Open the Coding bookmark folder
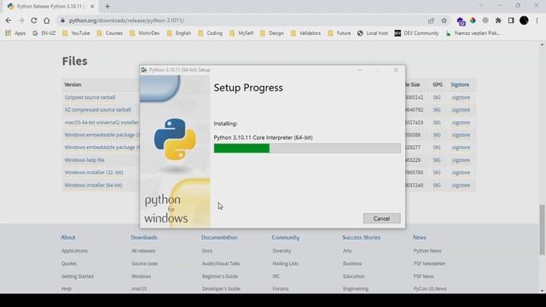 210,33
